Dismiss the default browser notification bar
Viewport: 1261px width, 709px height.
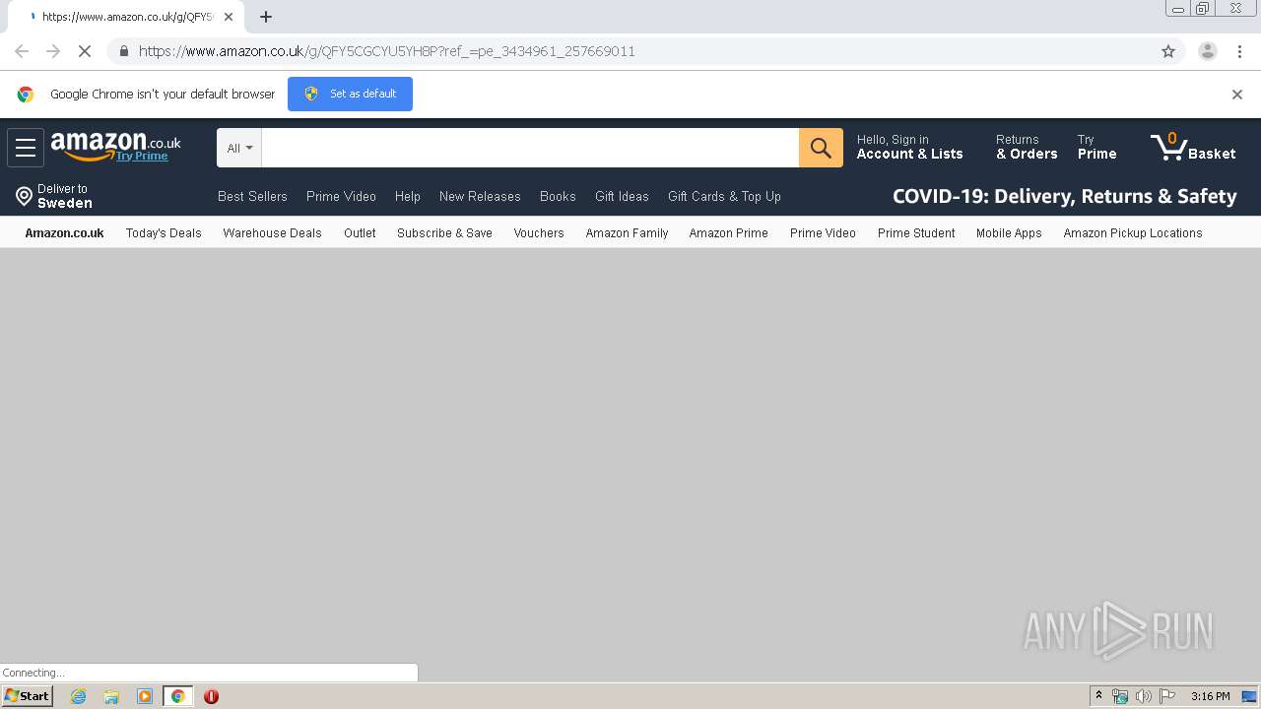[x=1237, y=95]
